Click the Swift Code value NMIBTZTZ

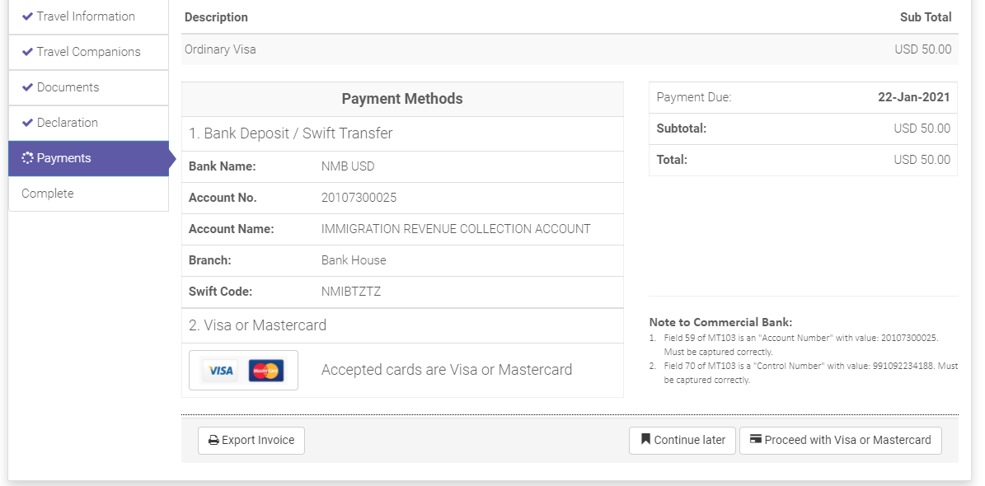click(351, 292)
